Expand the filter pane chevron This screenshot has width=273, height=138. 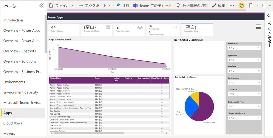click(269, 16)
